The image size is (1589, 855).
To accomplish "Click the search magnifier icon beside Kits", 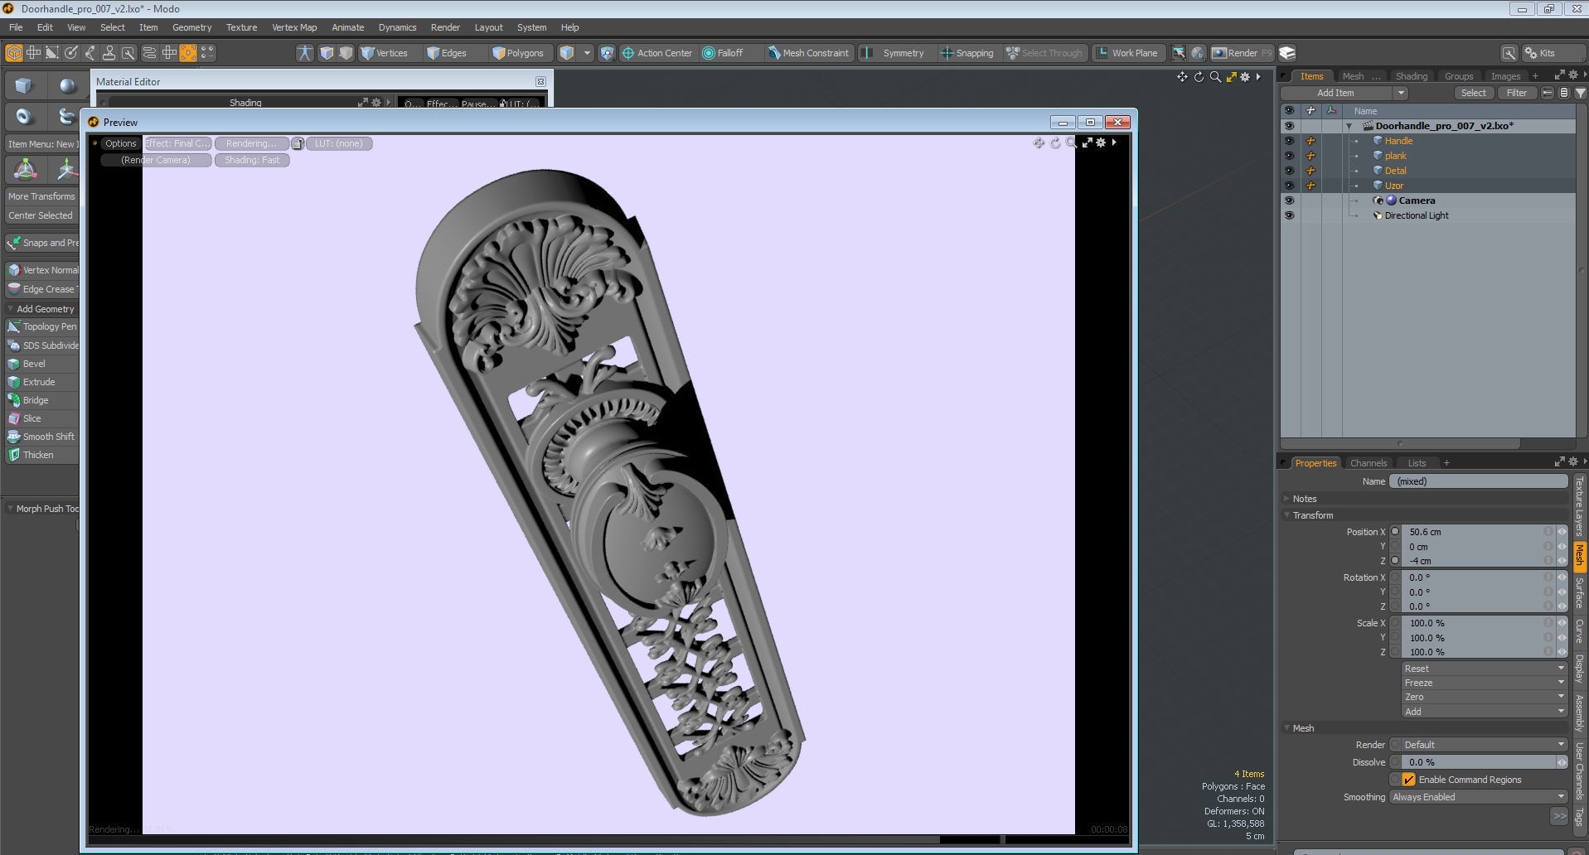I will tap(1509, 53).
